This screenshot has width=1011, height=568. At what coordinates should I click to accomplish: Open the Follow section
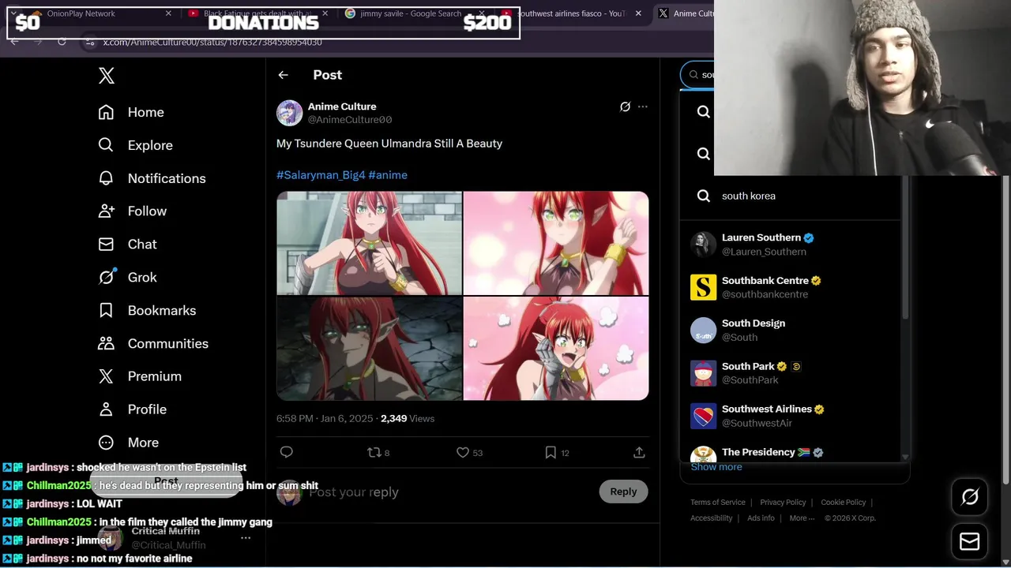132,211
